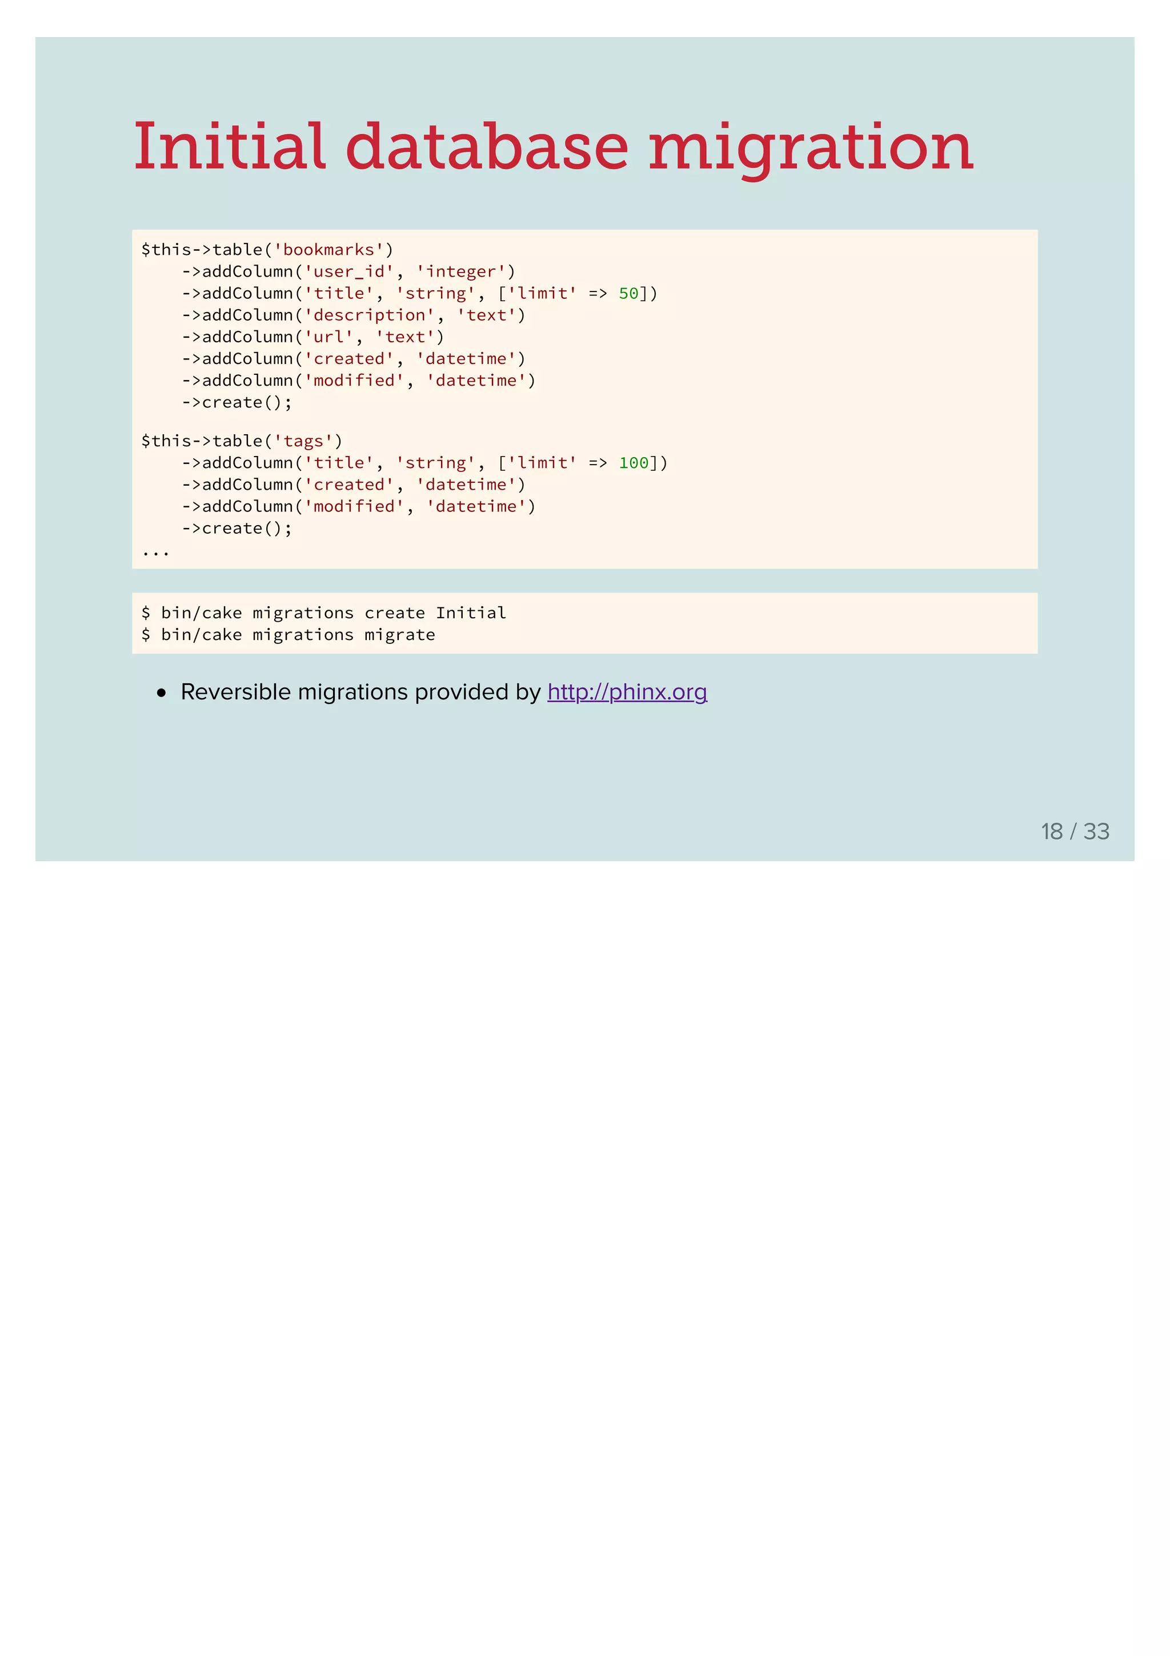Click the 'migrations create Initial' command line
Screen dimensions: 1170x1656
pyautogui.click(x=324, y=613)
